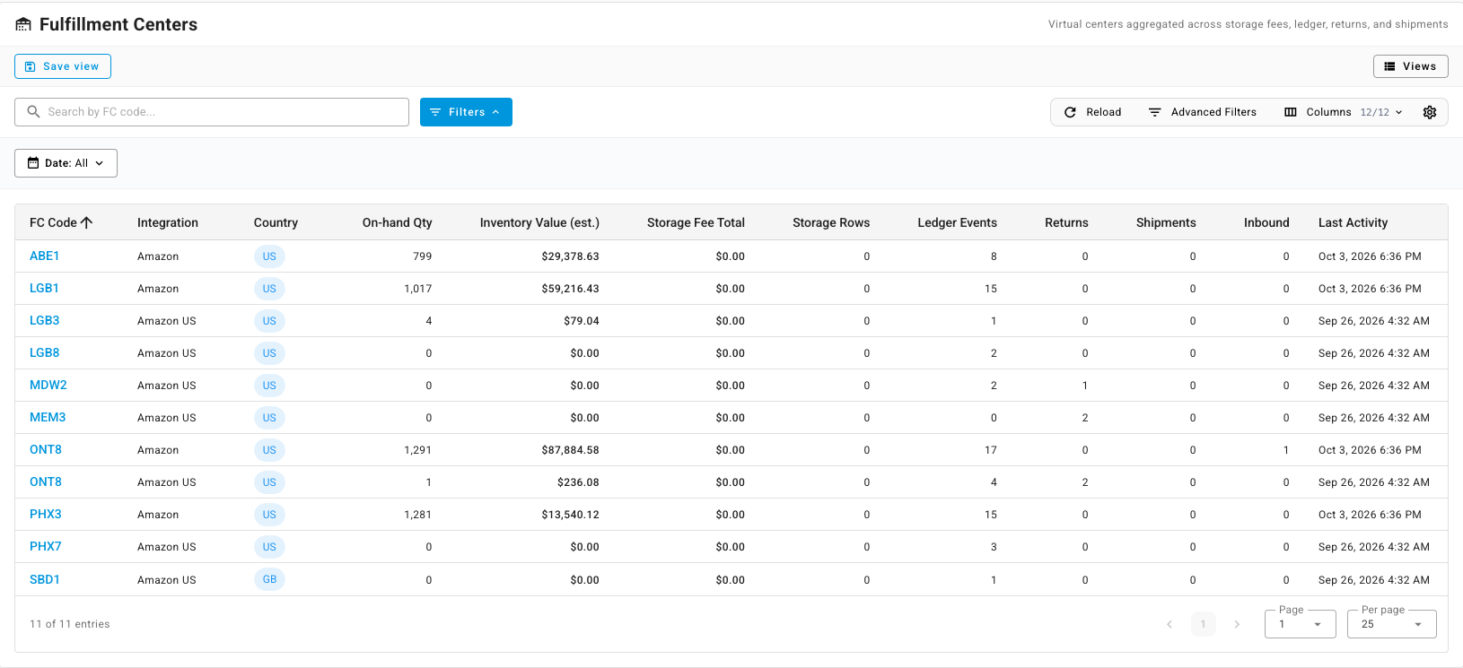Viewport: 1463px width, 668px height.
Task: Reload the table data
Action: coord(1092,112)
